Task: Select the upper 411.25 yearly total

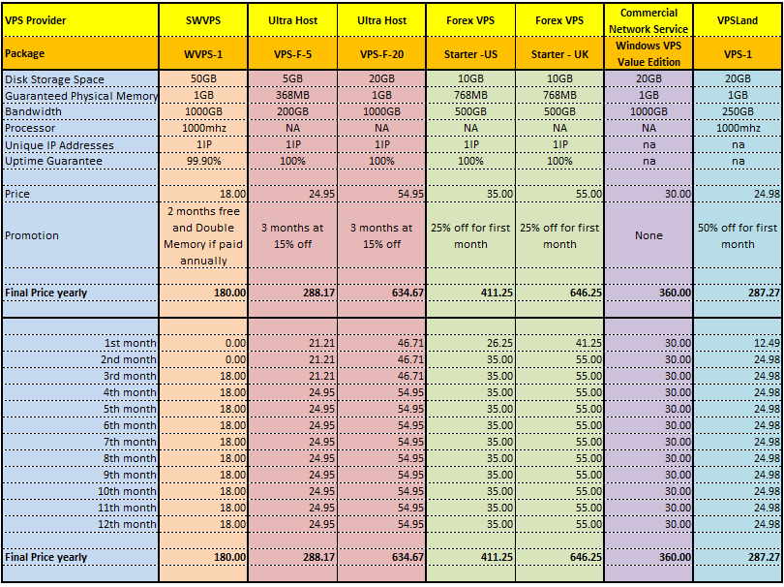Action: pos(470,293)
